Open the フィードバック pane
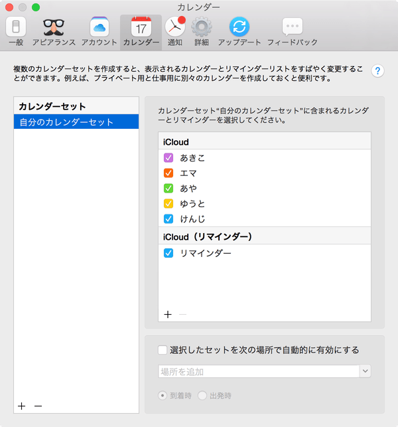This screenshot has height=427, width=398. pos(293,31)
